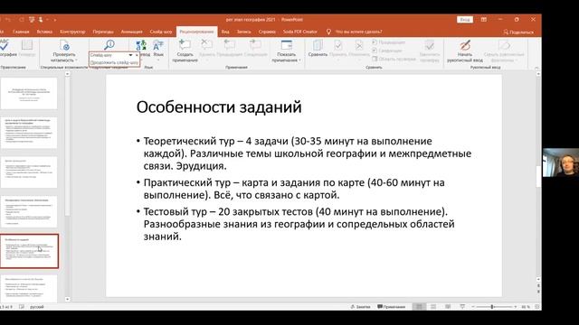This screenshot has height=325, width=579.
Task: Click the presenter video thumbnail
Action: point(561,162)
